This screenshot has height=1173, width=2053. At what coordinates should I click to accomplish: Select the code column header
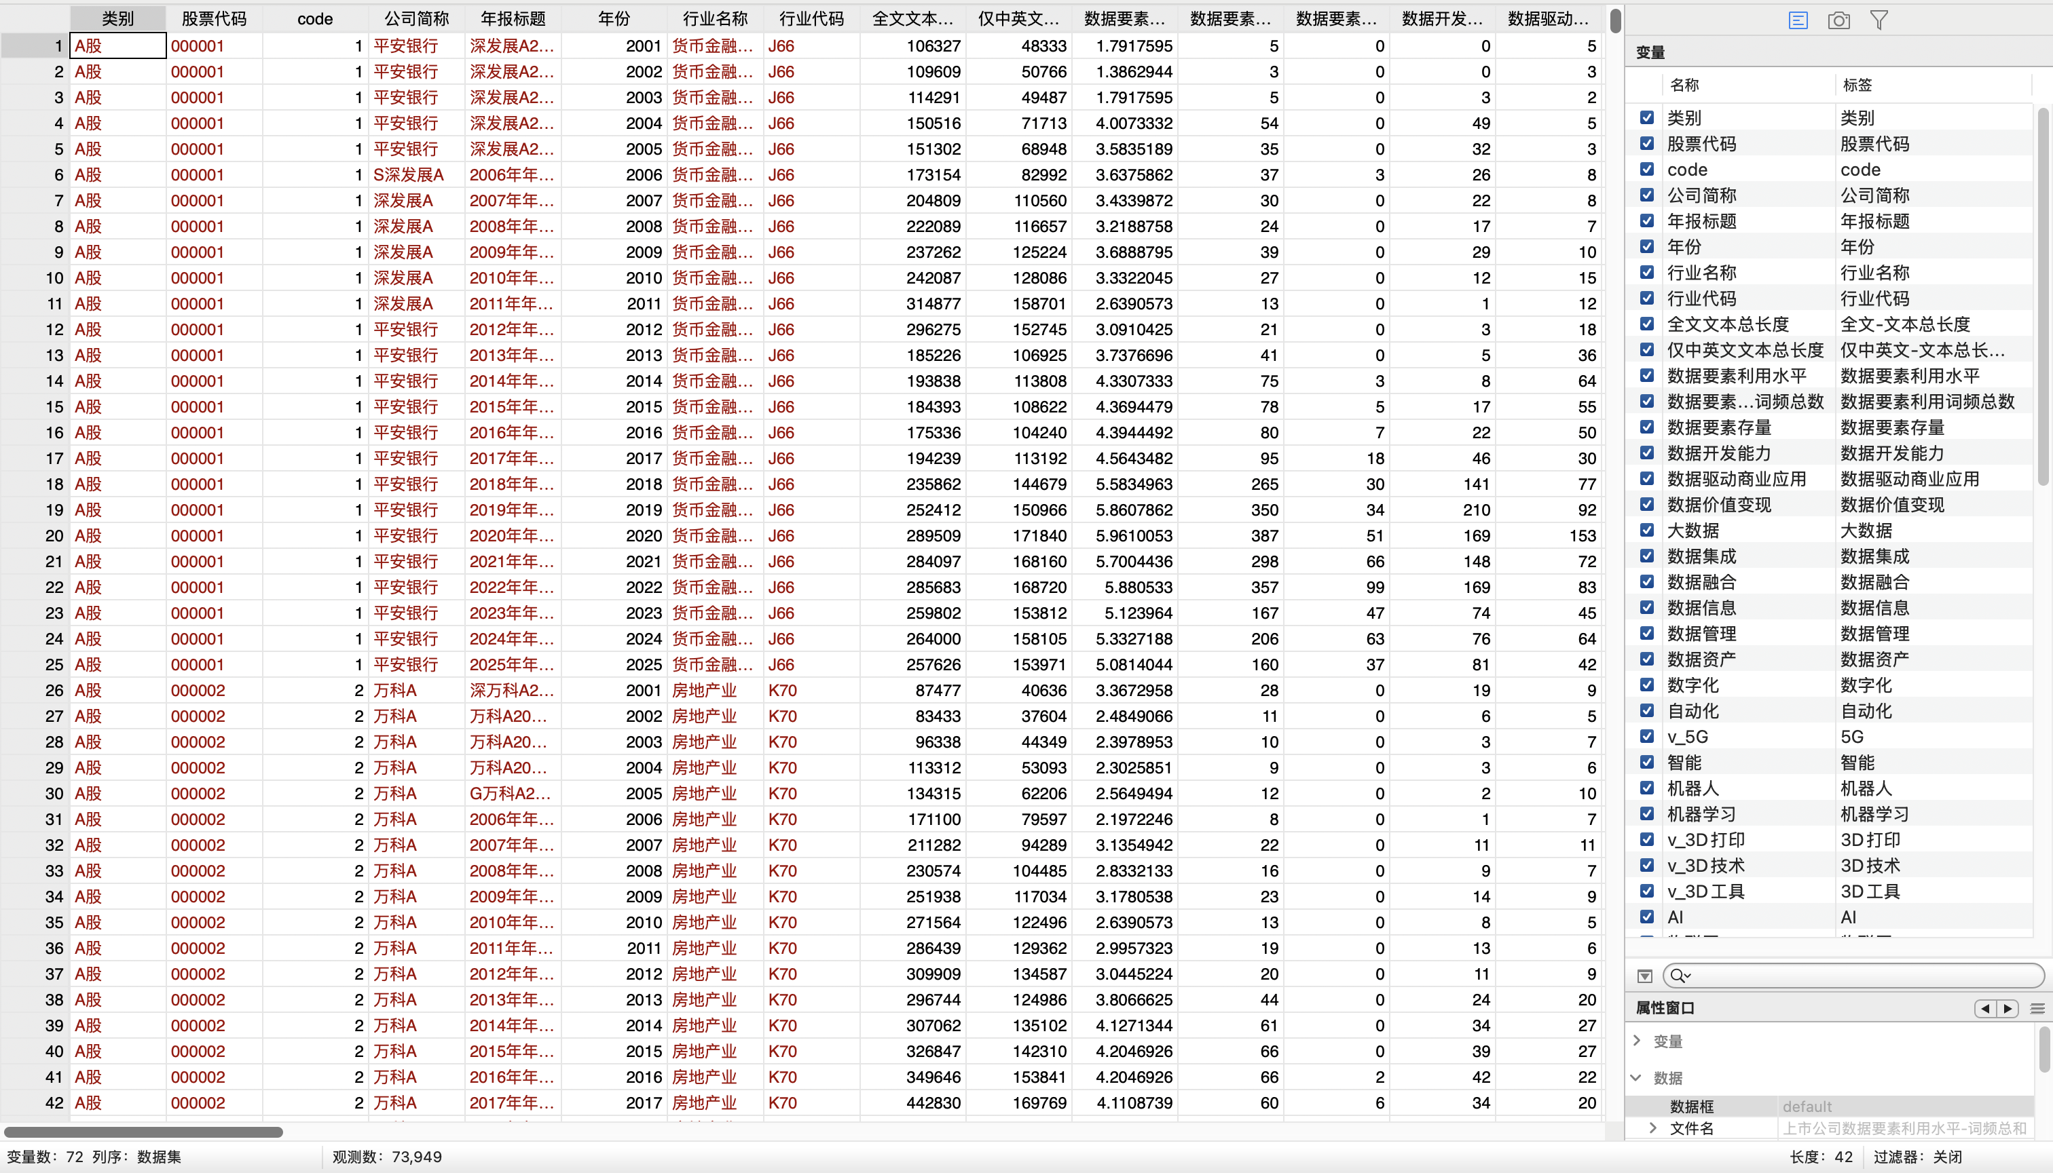(314, 18)
